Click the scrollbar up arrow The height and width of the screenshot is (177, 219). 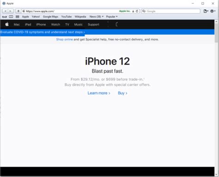(217, 21)
